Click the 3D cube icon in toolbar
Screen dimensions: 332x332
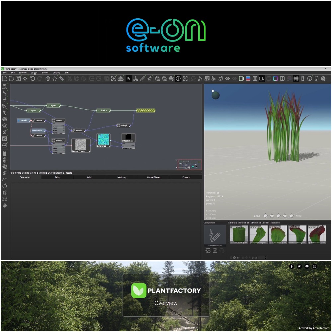[48, 79]
